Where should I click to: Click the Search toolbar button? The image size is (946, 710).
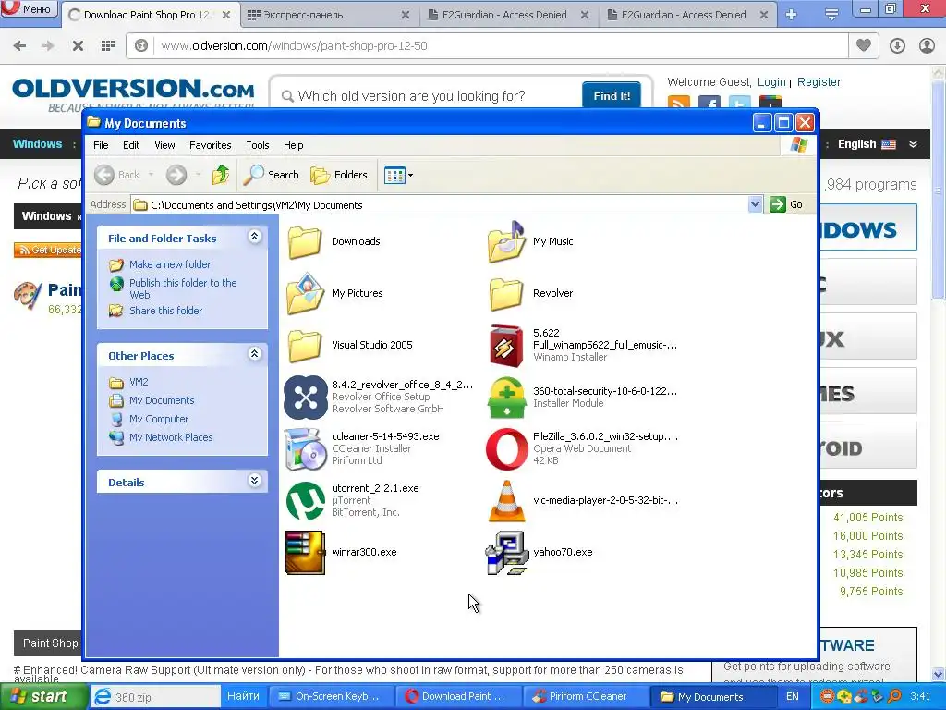271,175
